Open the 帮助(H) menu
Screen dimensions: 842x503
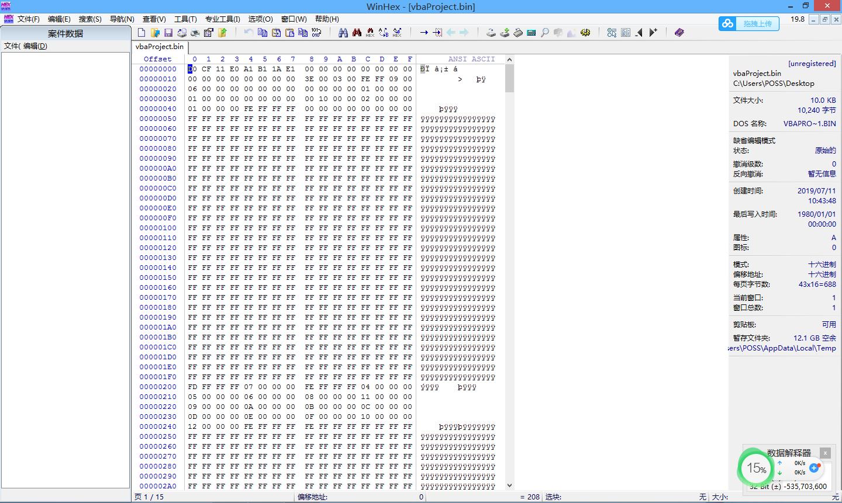pyautogui.click(x=327, y=19)
